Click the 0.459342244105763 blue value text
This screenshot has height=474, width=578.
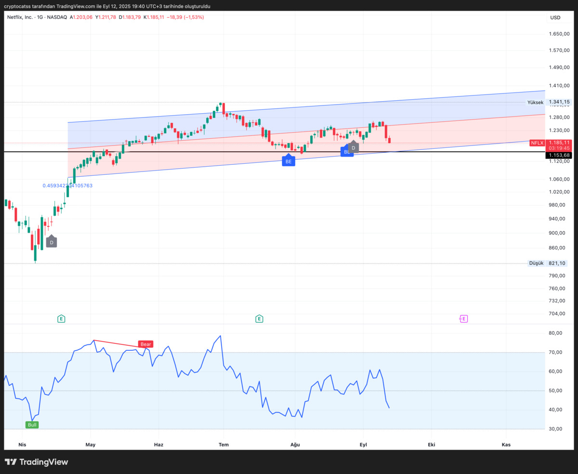point(67,185)
